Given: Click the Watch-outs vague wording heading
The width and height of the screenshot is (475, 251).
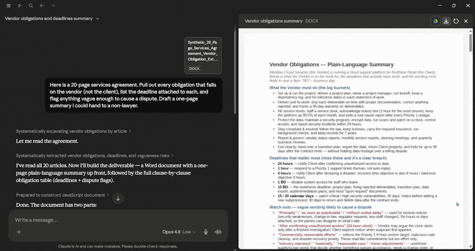Looking at the screenshot, I should [x=320, y=207].
